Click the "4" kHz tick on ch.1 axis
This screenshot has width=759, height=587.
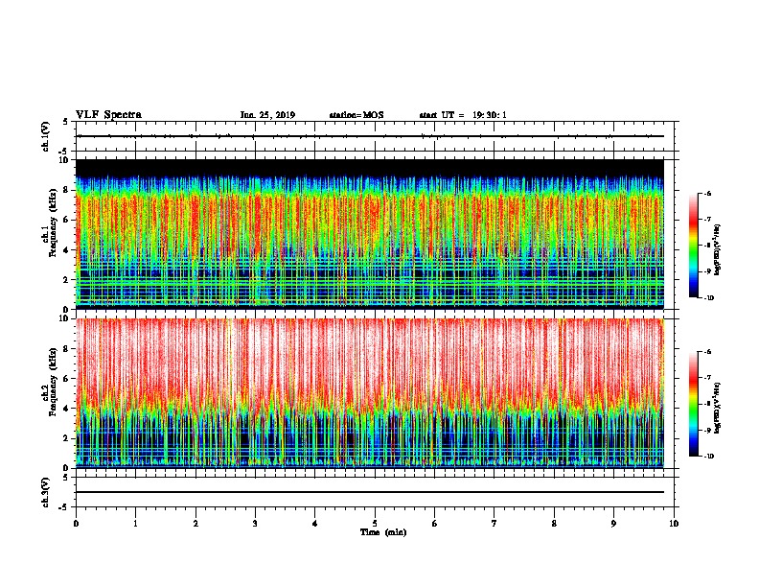67,250
